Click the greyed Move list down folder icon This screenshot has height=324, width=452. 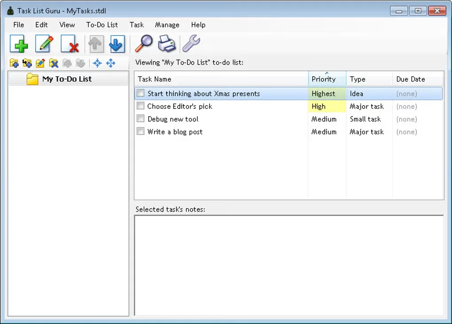[80, 63]
